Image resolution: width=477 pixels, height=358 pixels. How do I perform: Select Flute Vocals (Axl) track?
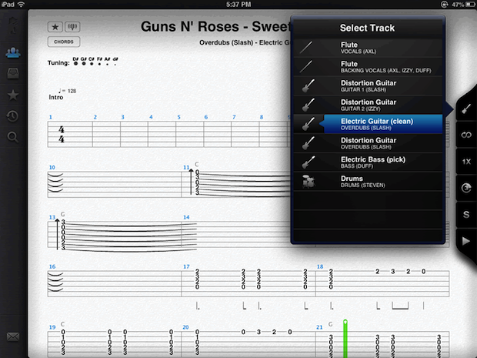click(368, 48)
